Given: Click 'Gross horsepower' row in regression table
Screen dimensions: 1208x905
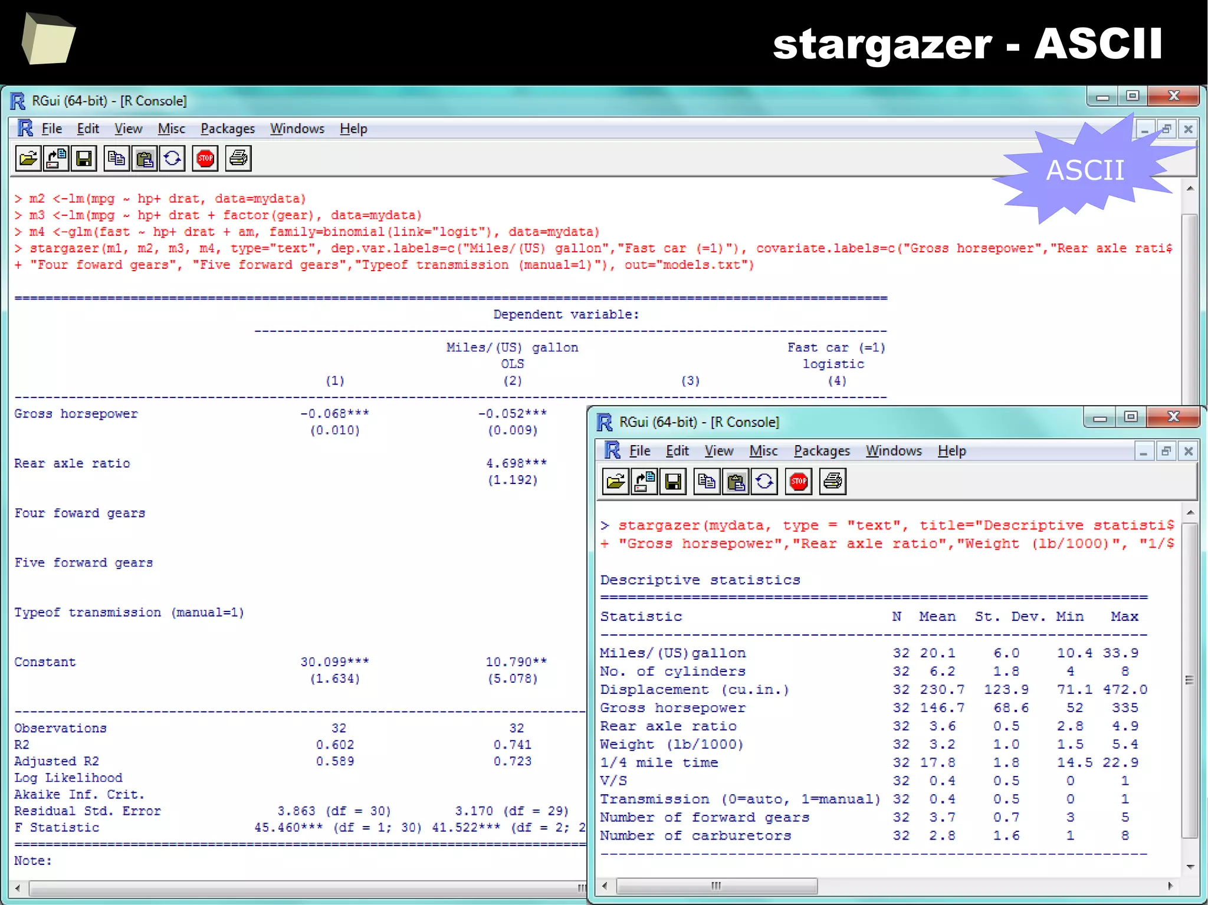Looking at the screenshot, I should click(x=75, y=414).
